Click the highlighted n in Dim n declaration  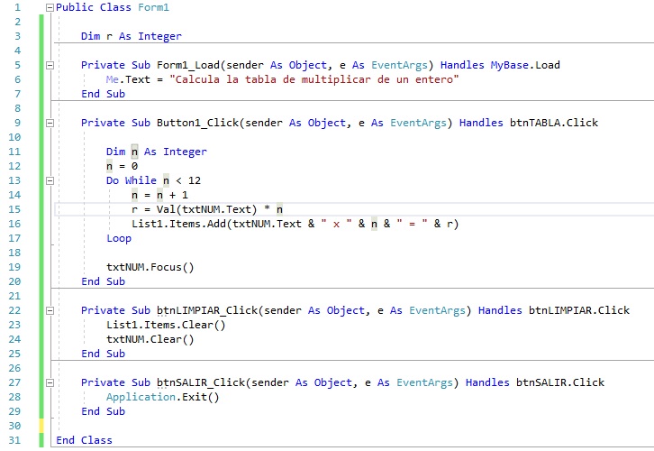click(x=135, y=152)
